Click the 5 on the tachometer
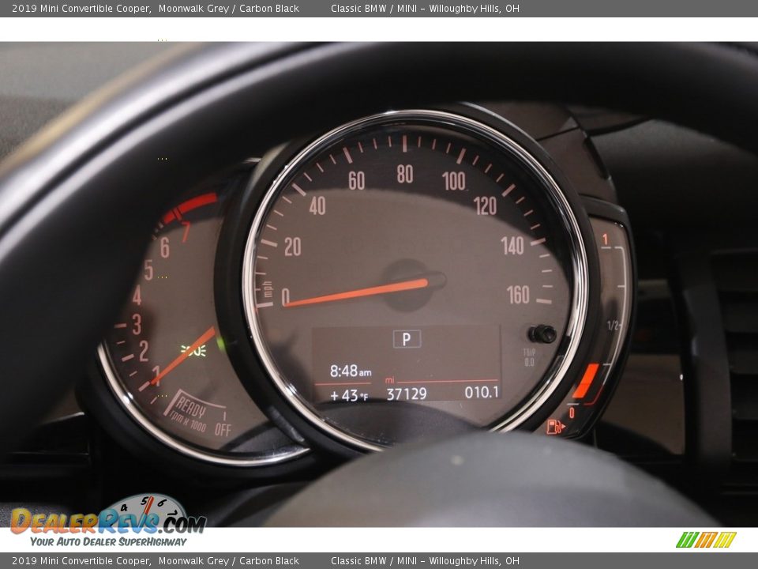Image resolution: width=758 pixels, height=569 pixels. click(x=149, y=270)
